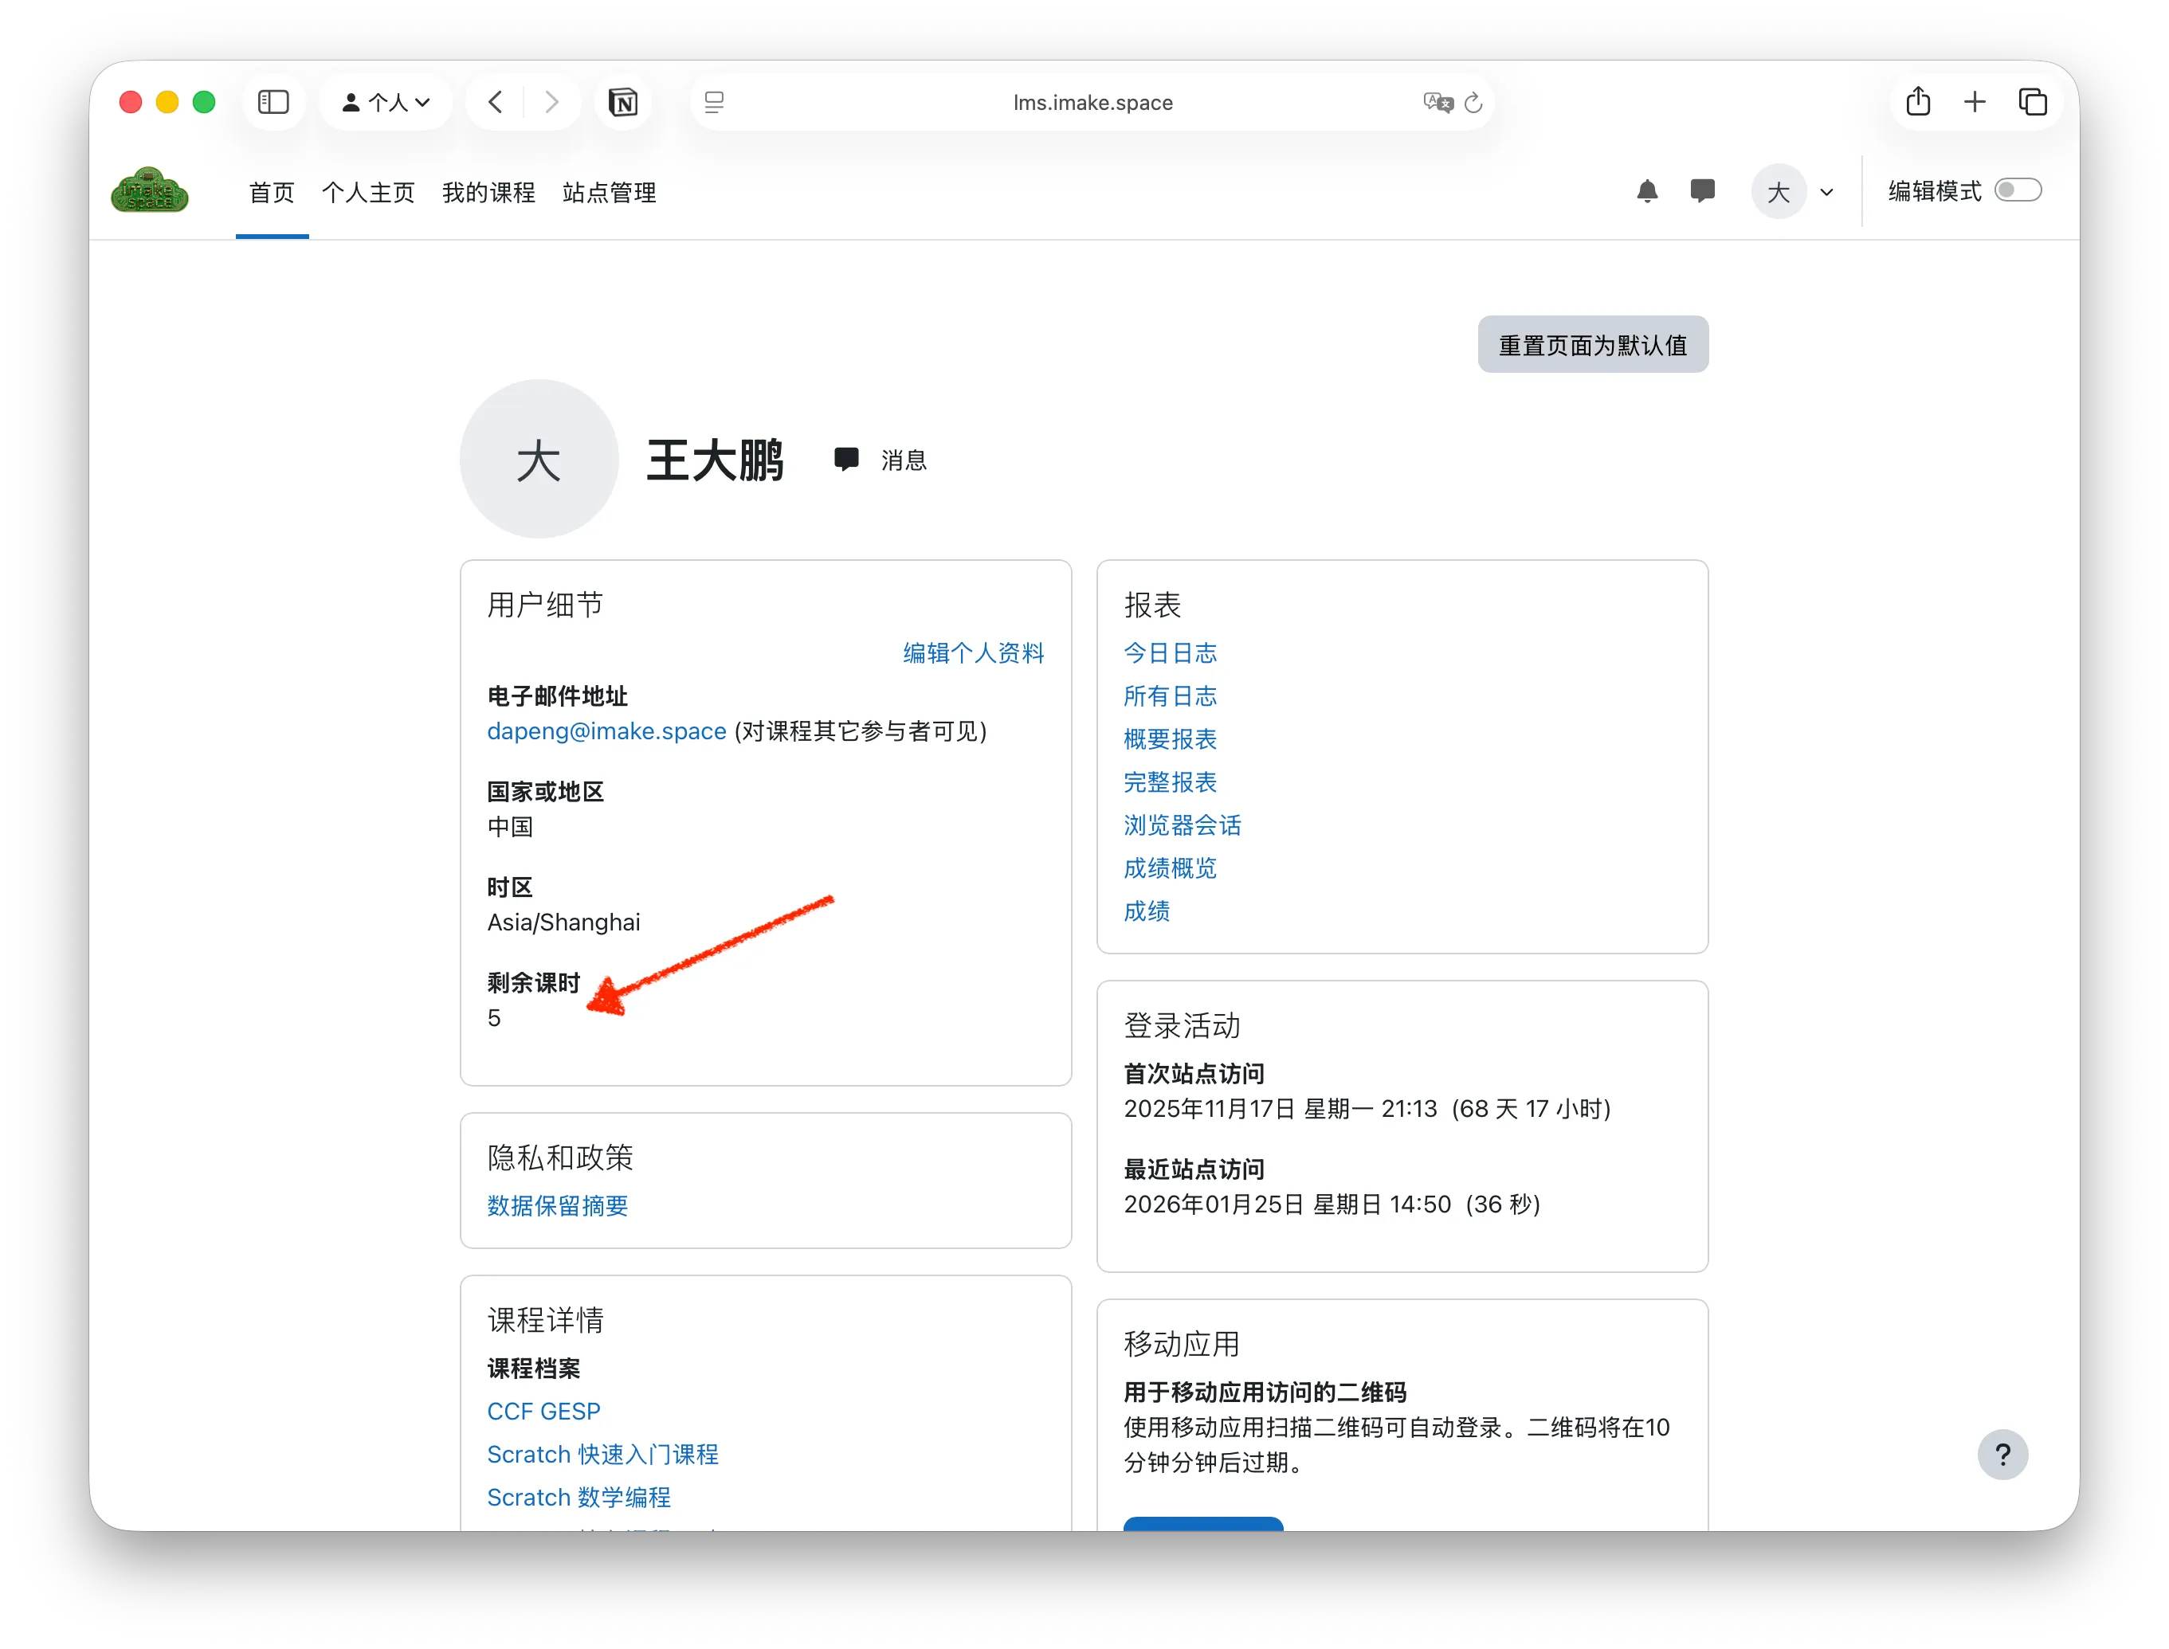
Task: Enable 编辑模式 with the switch
Action: coord(2018,190)
